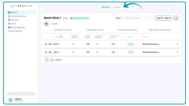189x106 pixels.
Task: Click Client 3 role badge
Action: (x=131, y=44)
